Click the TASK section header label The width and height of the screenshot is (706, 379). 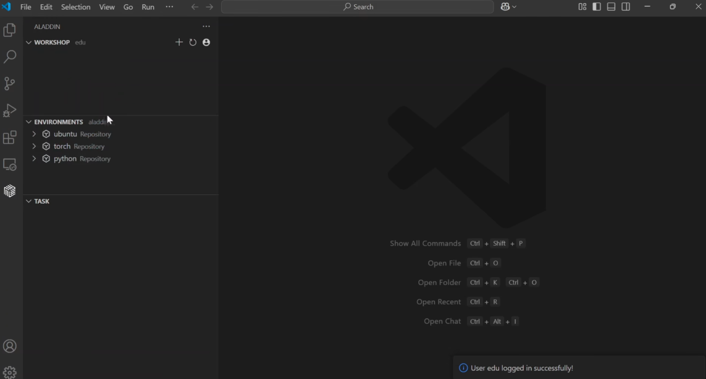[x=42, y=201]
